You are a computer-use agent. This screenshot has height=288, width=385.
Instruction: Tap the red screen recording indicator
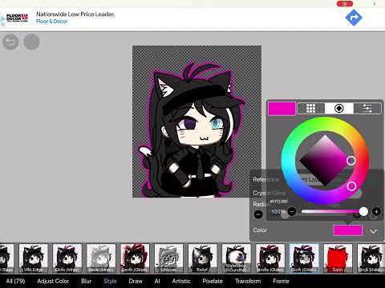[345, 4]
